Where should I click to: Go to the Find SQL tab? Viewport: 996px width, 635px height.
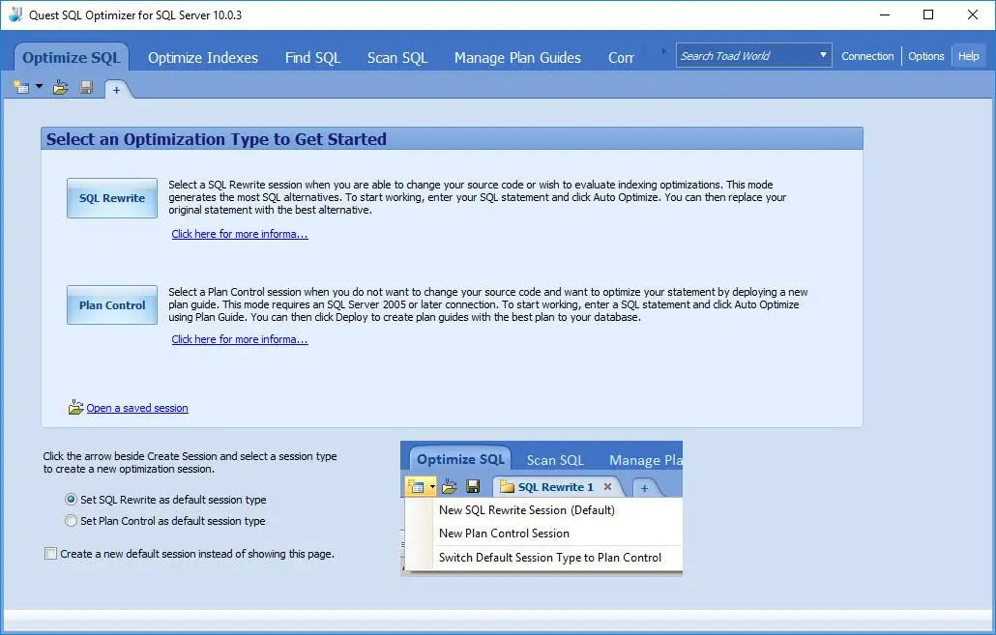pos(312,58)
